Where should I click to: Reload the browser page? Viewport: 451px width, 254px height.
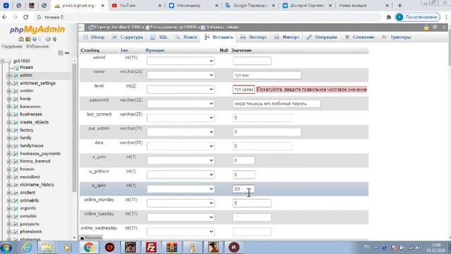[26, 17]
